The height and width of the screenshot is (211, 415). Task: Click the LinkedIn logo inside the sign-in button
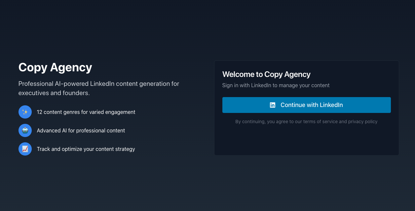(x=272, y=105)
